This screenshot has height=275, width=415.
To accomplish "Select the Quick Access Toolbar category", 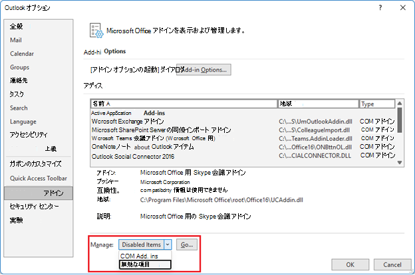I will 39,178.
